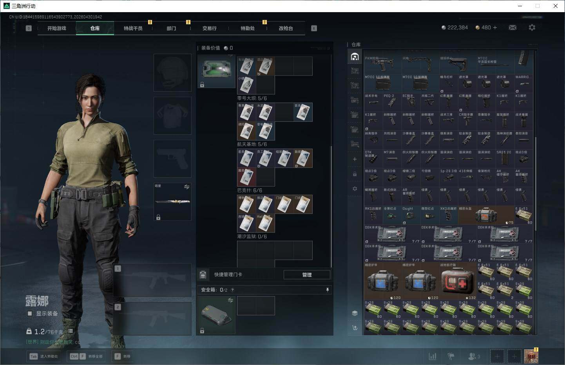Viewport: 565px width, 365px height.
Task: Select the CR握手架 item
Action: click(467, 121)
